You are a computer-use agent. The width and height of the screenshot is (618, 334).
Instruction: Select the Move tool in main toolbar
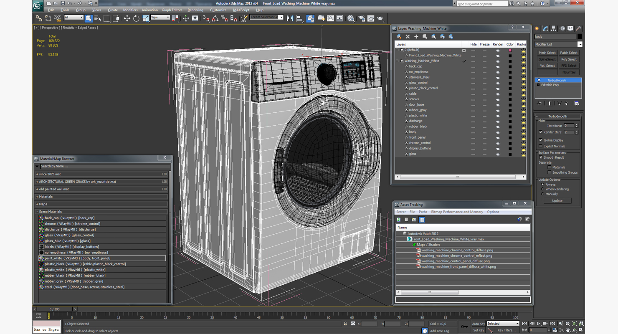127,18
